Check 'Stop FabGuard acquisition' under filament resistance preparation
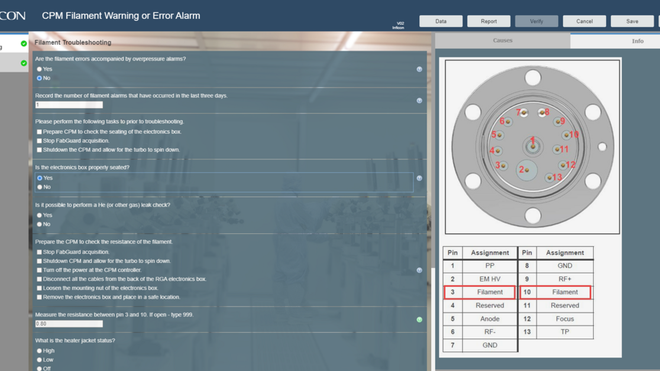Screen dimensions: 660x371 click(x=39, y=252)
